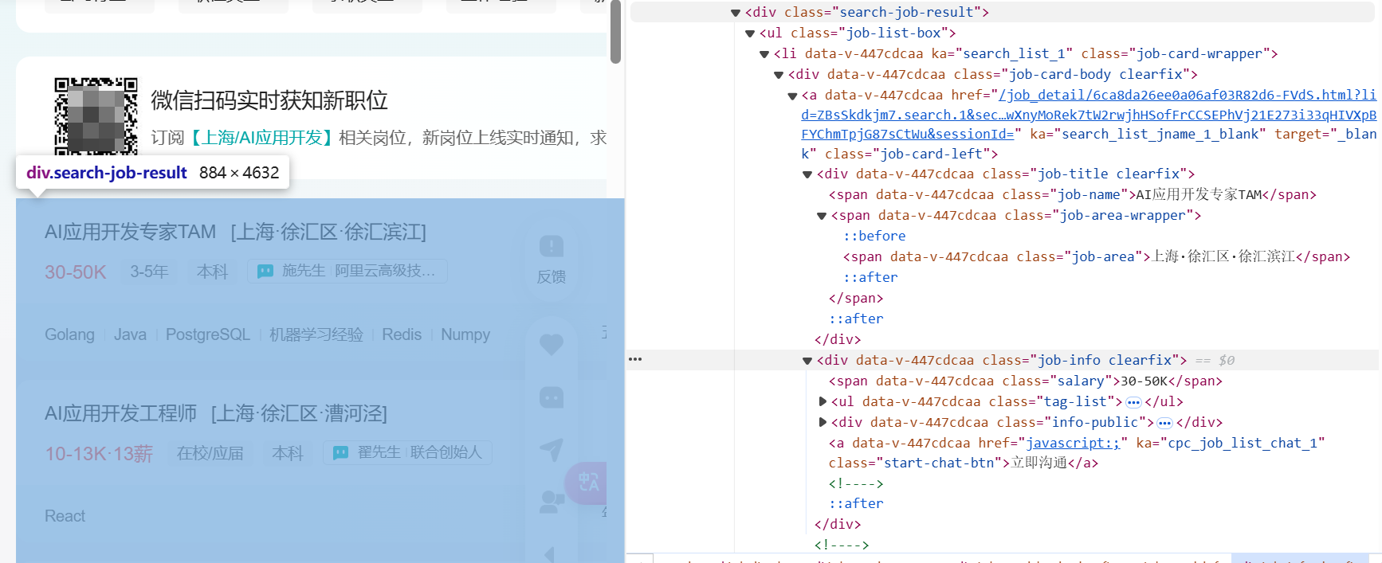The height and width of the screenshot is (563, 1382).
Task: Click the three-dot icon beside job-info node
Action: click(635, 359)
